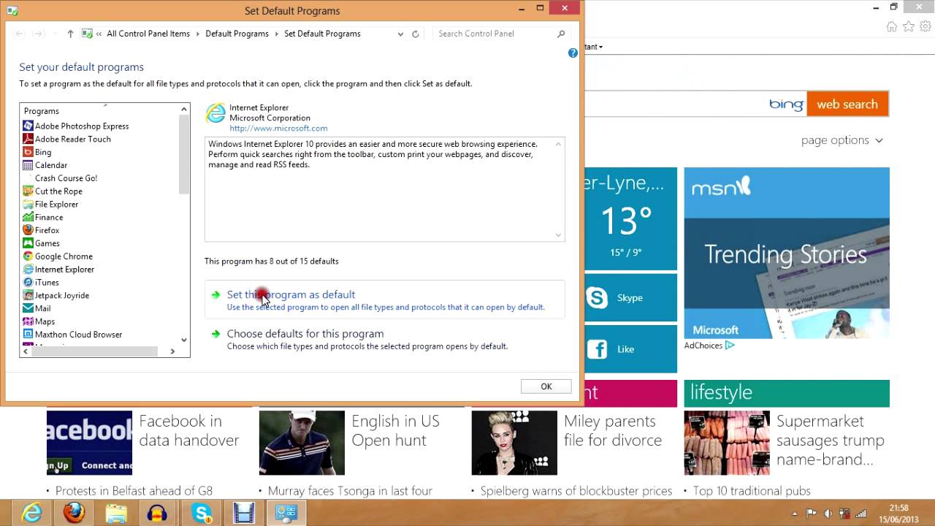Expand page options dropdown in browser
This screenshot has height=526, width=935.
pyautogui.click(x=842, y=140)
